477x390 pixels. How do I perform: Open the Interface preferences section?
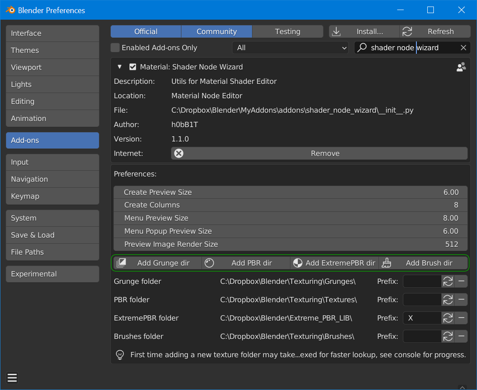[52, 33]
